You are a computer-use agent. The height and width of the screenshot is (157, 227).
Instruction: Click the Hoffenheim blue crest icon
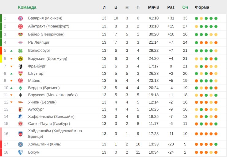21,117
